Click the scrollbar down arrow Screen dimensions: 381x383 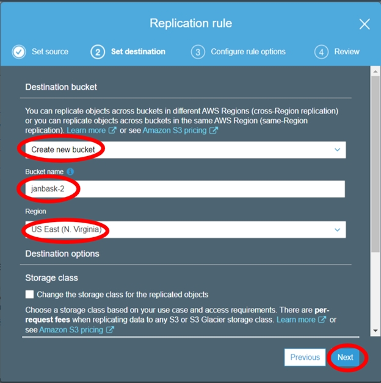(376, 331)
